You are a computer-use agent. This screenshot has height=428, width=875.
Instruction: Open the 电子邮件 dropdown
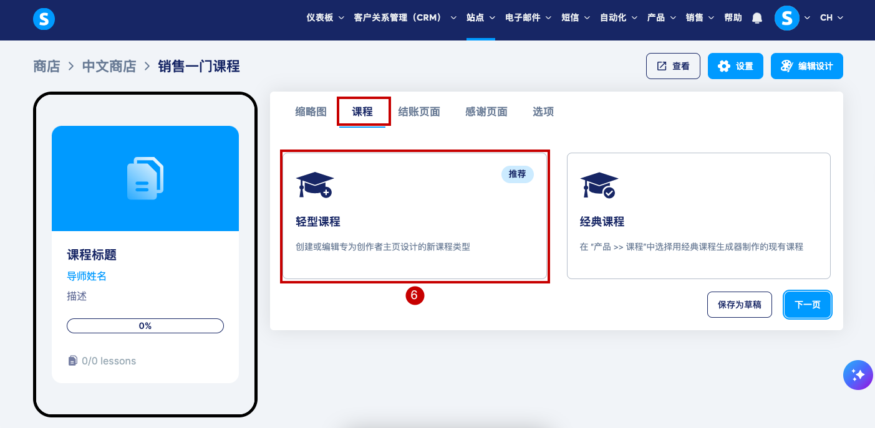pyautogui.click(x=528, y=17)
